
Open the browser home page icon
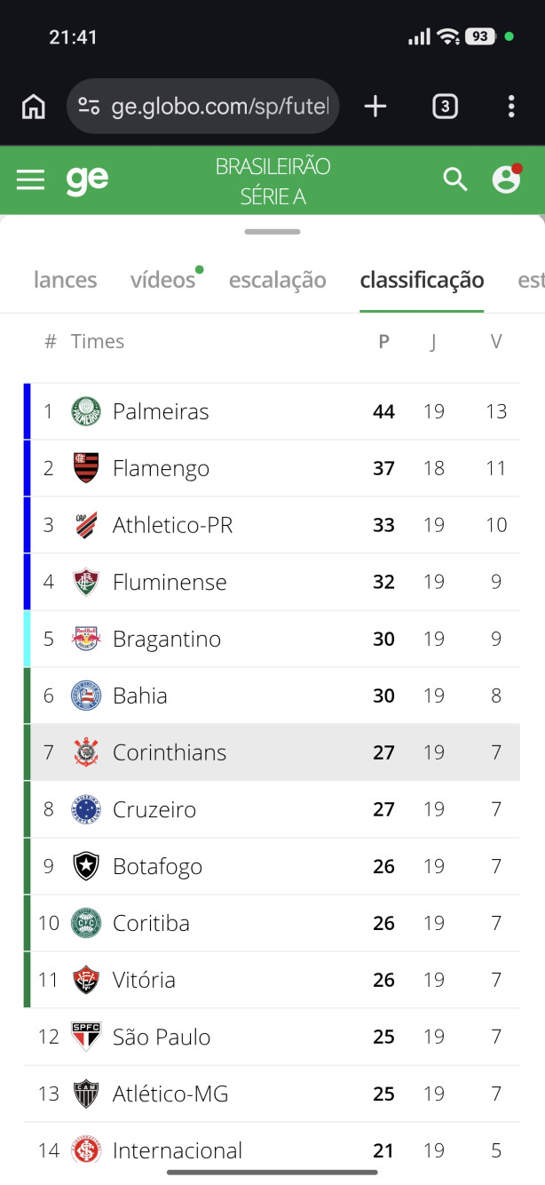click(34, 107)
